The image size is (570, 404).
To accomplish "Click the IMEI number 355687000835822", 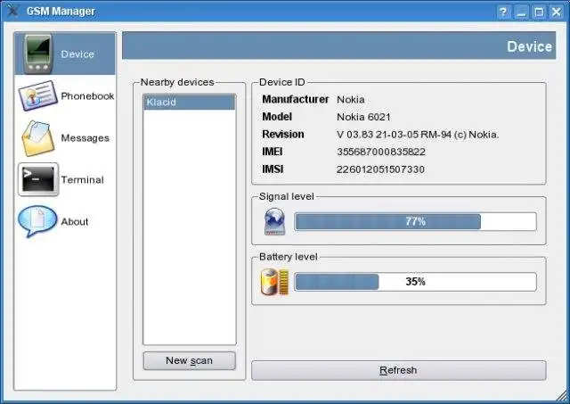I will (381, 152).
